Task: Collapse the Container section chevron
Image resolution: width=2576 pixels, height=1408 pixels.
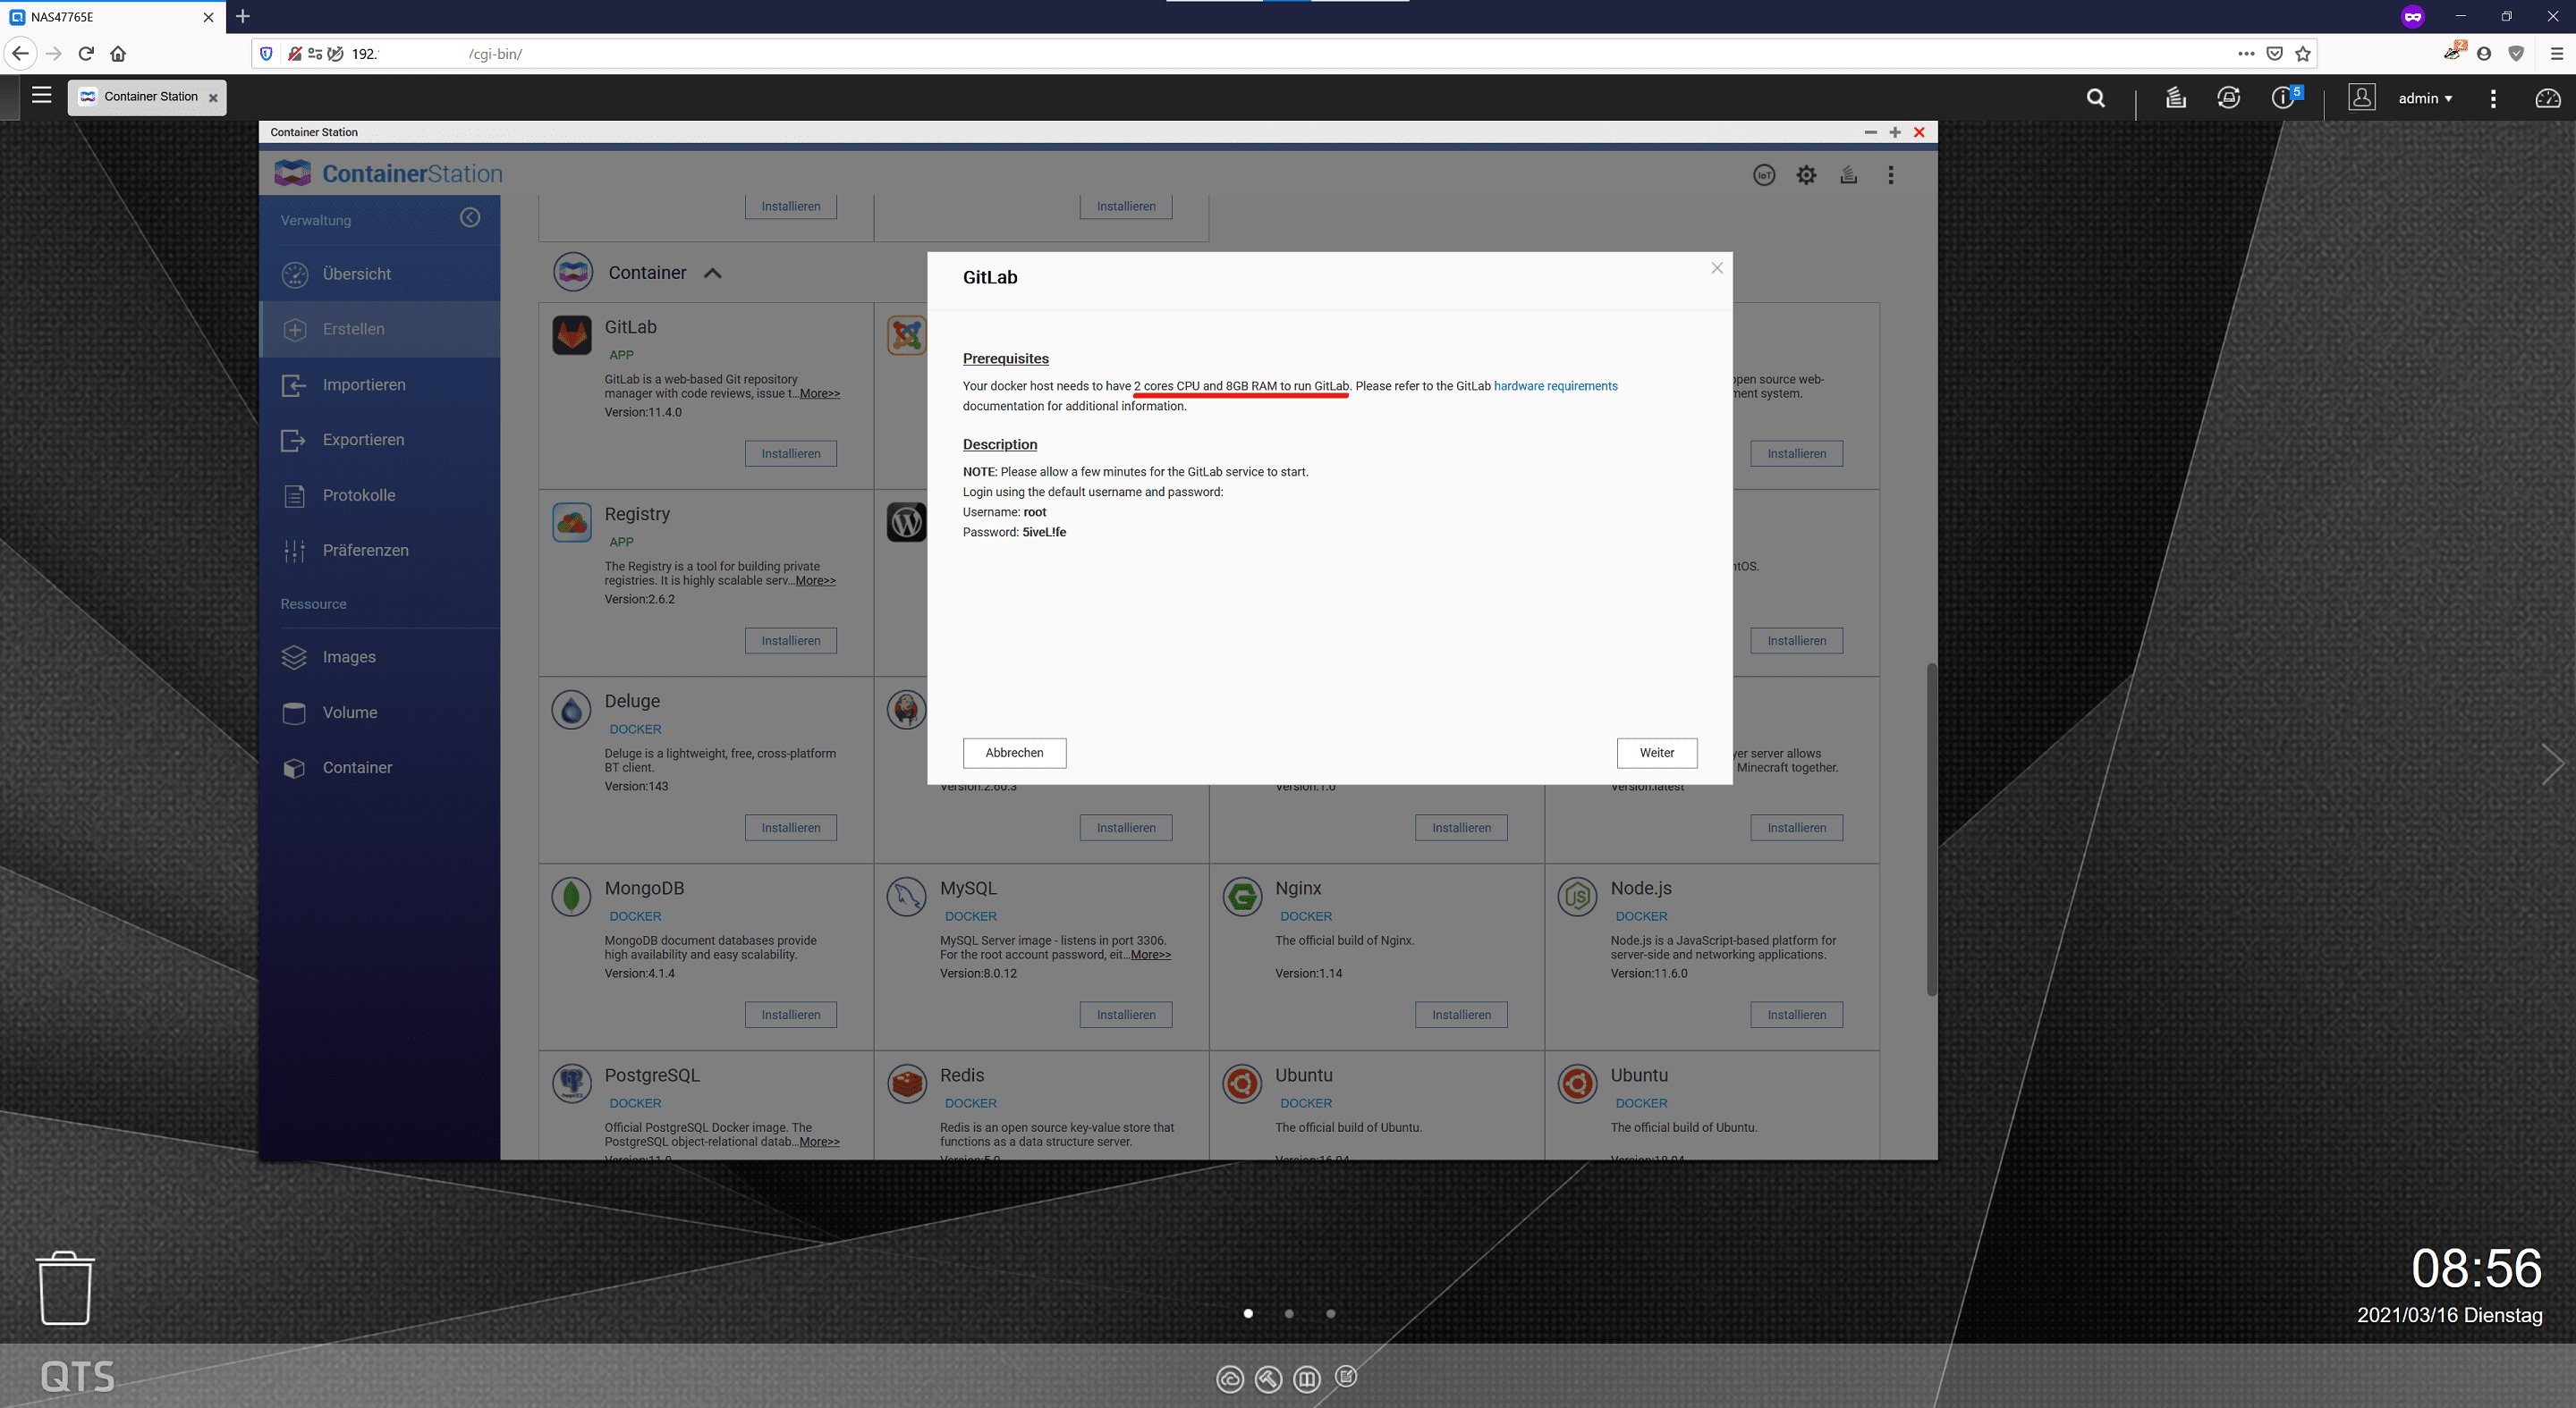Action: point(712,273)
